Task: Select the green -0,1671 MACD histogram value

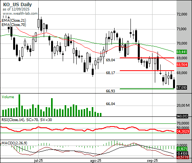Action: coord(182,149)
